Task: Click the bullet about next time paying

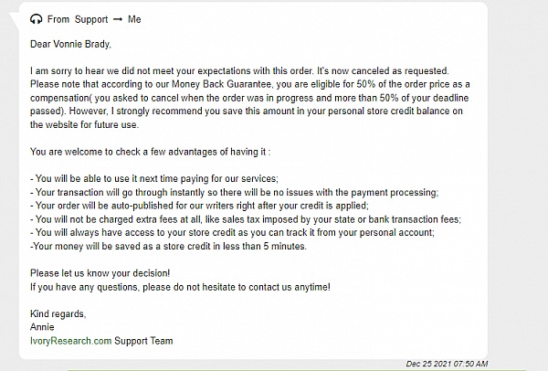Action: point(154,179)
